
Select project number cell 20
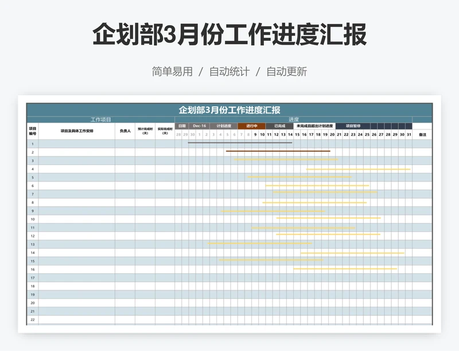[x=33, y=303]
